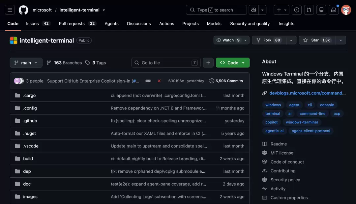This screenshot has width=356, height=204.
Task: Expand the Fork options dropdown arrow
Action: [291, 40]
